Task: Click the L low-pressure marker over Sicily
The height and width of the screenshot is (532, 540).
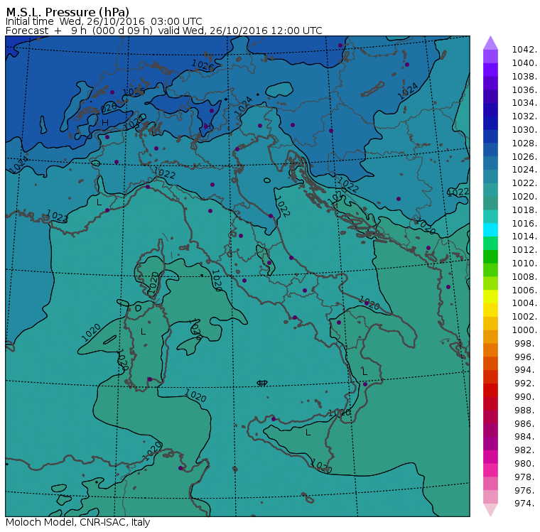Action: 308,432
